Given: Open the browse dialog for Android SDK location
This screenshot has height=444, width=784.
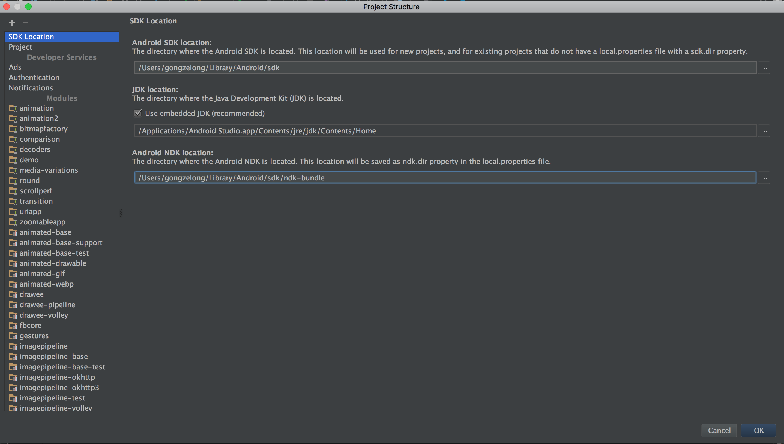Looking at the screenshot, I should point(764,68).
